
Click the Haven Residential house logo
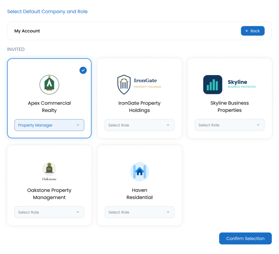tap(139, 172)
